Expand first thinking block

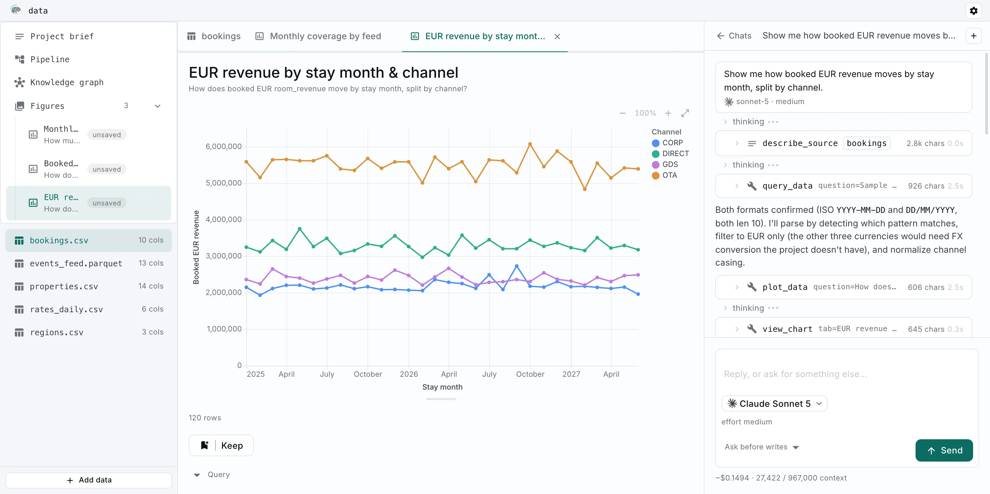pyautogui.click(x=751, y=122)
